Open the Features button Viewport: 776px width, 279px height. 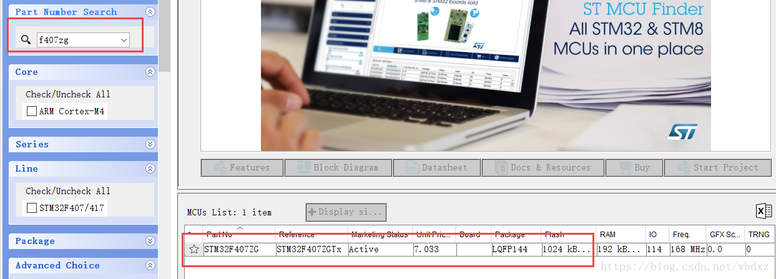click(242, 167)
